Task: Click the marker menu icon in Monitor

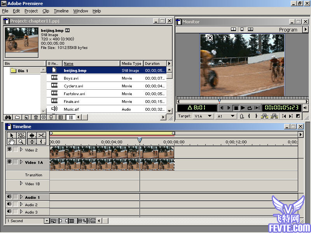Action: 242,116
